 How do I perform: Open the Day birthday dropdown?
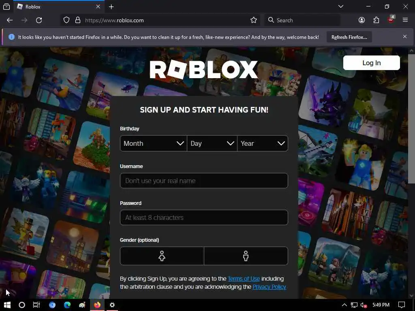[x=212, y=144]
